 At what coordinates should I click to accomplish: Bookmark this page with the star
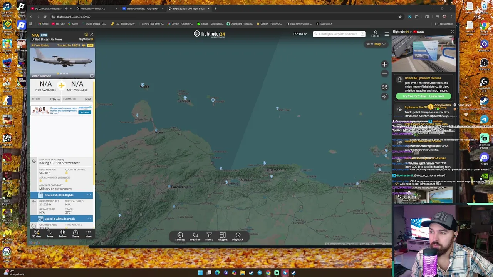[400, 17]
